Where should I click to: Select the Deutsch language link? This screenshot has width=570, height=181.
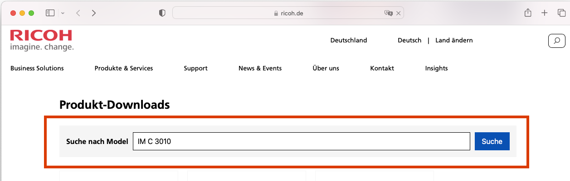click(409, 40)
